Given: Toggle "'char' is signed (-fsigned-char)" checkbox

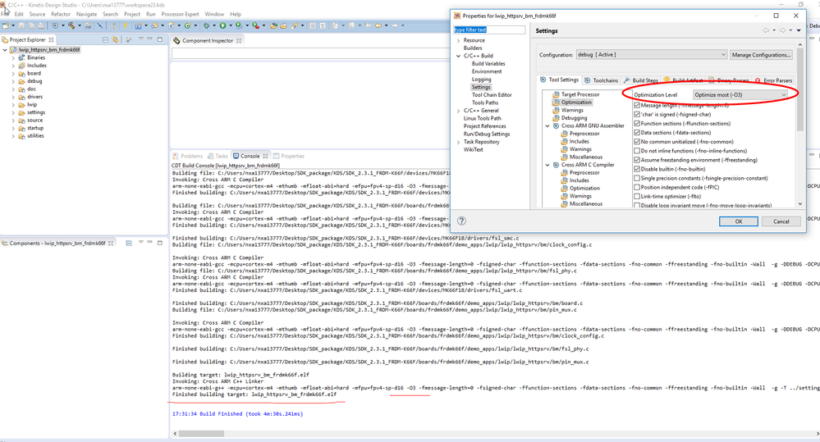Looking at the screenshot, I should 637,114.
